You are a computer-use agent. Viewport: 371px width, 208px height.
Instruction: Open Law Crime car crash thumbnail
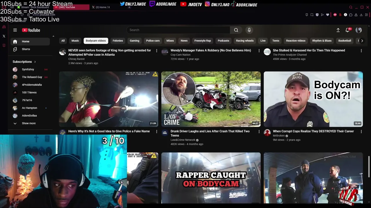click(x=211, y=99)
